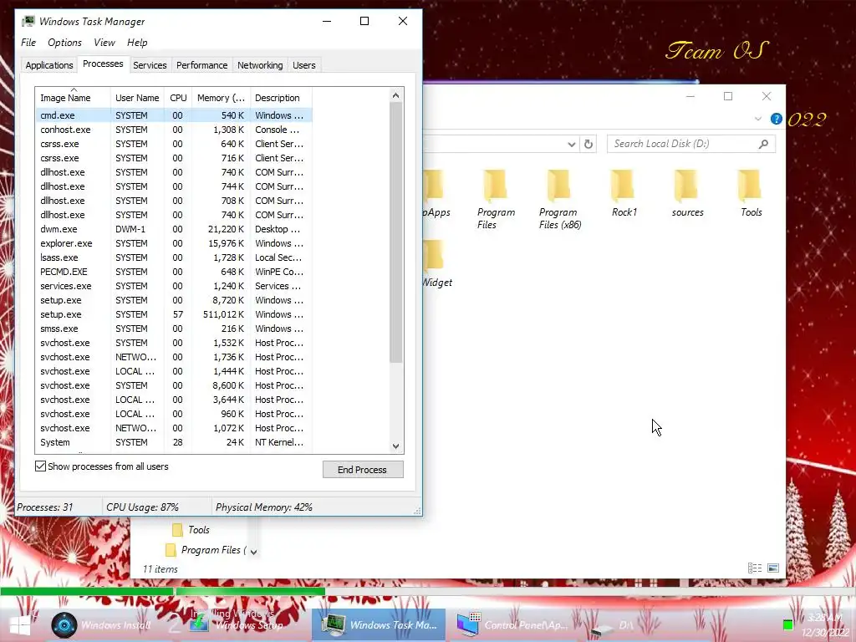The image size is (856, 642).
Task: Open the Program Files folder icon in Explorer
Action: click(x=496, y=186)
